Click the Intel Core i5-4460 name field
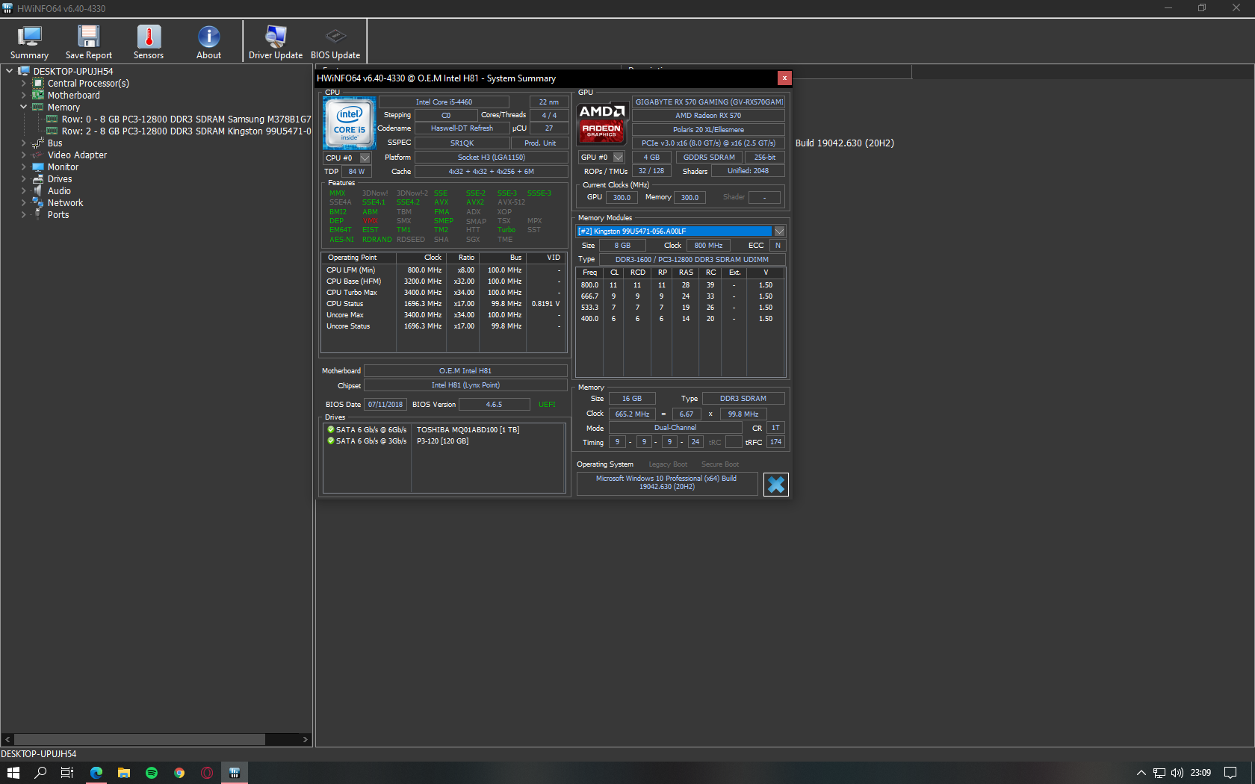Image resolution: width=1255 pixels, height=784 pixels. tap(444, 102)
